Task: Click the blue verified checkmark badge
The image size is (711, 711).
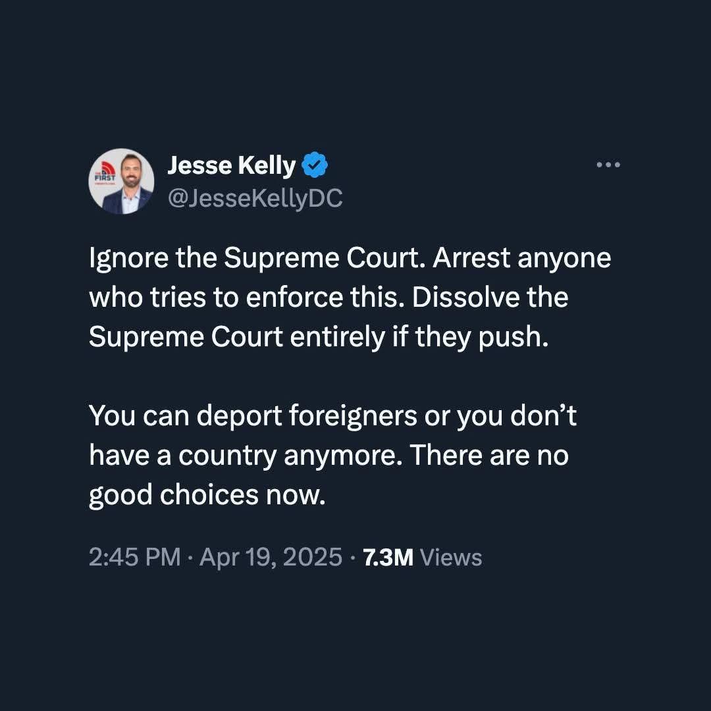Action: [315, 165]
